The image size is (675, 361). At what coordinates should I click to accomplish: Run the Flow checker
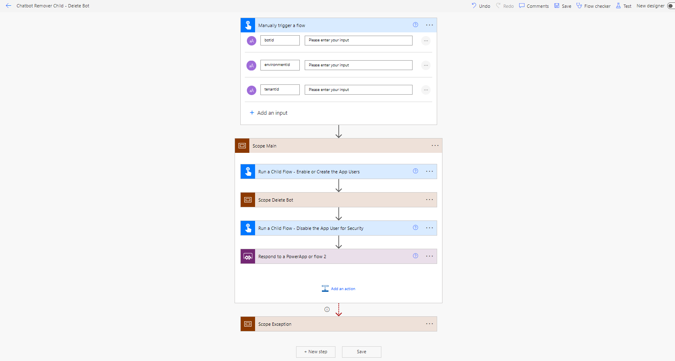click(593, 6)
